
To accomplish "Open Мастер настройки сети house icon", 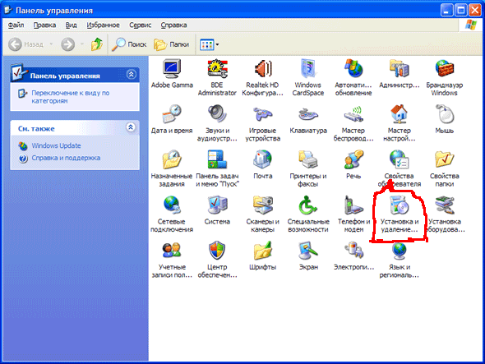I will click(x=399, y=115).
